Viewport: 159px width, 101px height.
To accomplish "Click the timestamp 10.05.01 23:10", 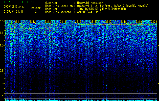I will coord(13,12).
